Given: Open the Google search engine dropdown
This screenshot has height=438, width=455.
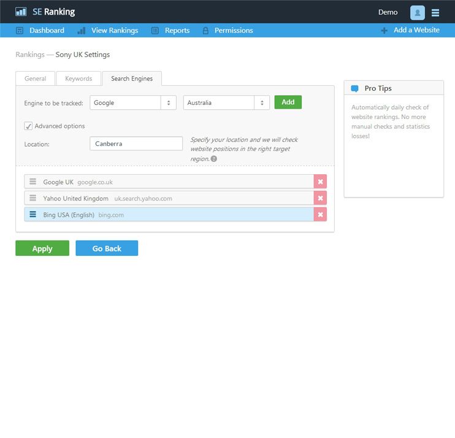Looking at the screenshot, I should [x=133, y=102].
